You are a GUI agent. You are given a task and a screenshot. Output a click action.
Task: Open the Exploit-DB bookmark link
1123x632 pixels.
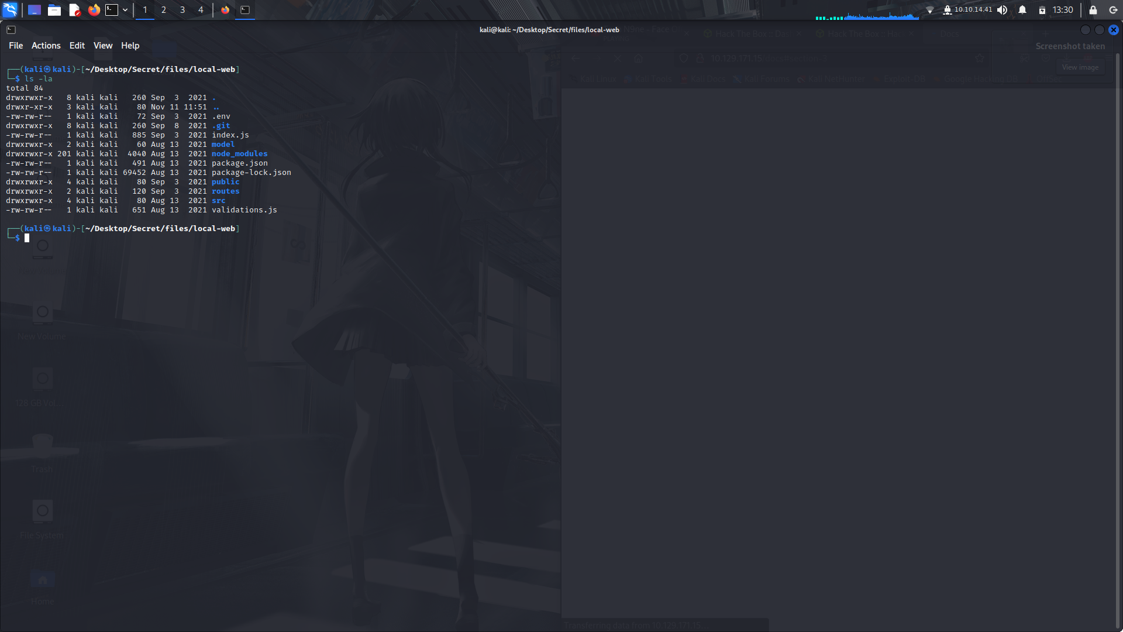[903, 78]
